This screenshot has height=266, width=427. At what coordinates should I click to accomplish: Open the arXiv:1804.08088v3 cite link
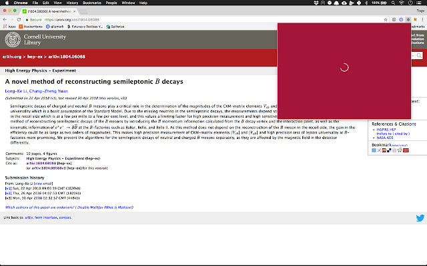pyautogui.click(x=49, y=168)
